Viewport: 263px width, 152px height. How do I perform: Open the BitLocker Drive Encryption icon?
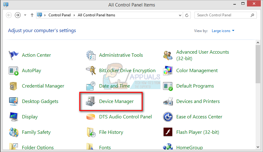pos(91,71)
